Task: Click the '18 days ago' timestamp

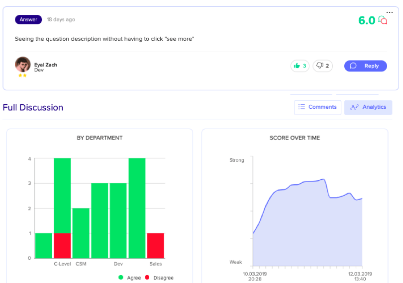Action: [x=61, y=19]
